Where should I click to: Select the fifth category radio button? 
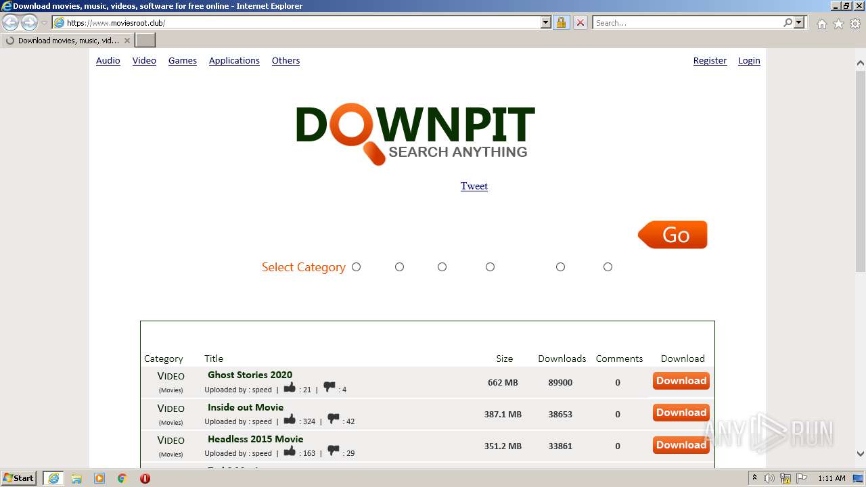[560, 267]
